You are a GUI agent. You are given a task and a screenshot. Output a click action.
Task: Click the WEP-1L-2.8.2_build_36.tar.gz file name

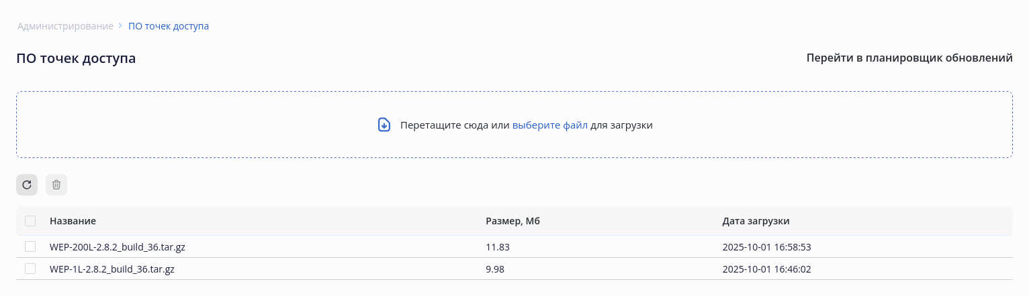point(112,269)
